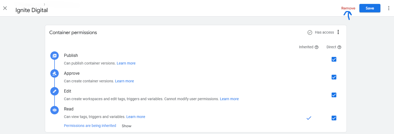Click the Permissions are being inherited link
The height and width of the screenshot is (134, 394).
point(90,126)
